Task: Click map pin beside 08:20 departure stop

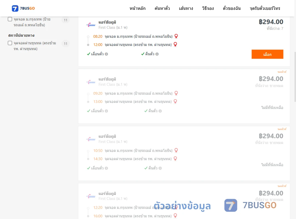Action: coord(176,36)
